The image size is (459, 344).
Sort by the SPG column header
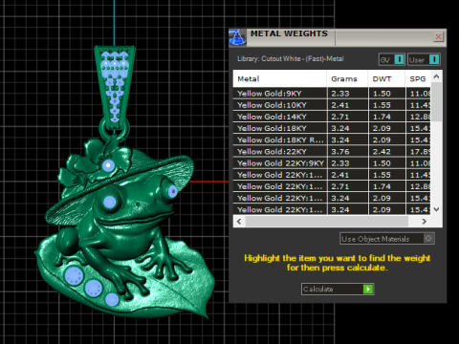[418, 78]
